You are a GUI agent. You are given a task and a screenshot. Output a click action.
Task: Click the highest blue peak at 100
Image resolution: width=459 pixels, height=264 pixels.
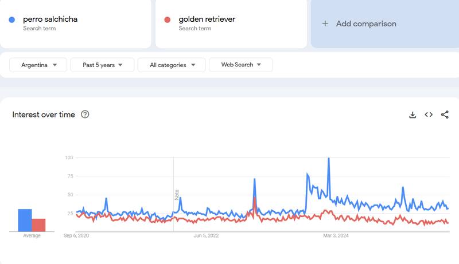pos(329,159)
